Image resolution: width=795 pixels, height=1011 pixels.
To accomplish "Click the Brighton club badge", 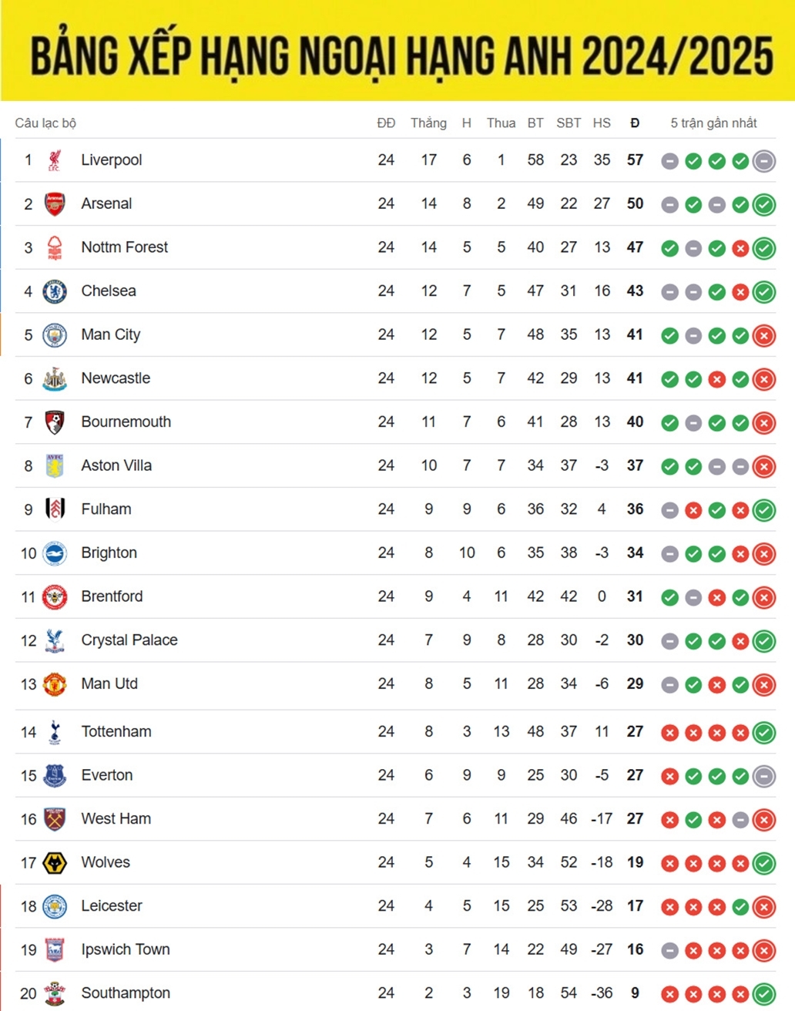I will point(55,553).
